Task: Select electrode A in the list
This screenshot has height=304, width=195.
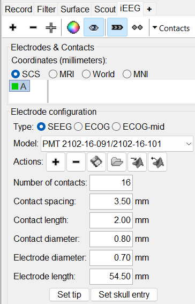Action: click(x=20, y=86)
